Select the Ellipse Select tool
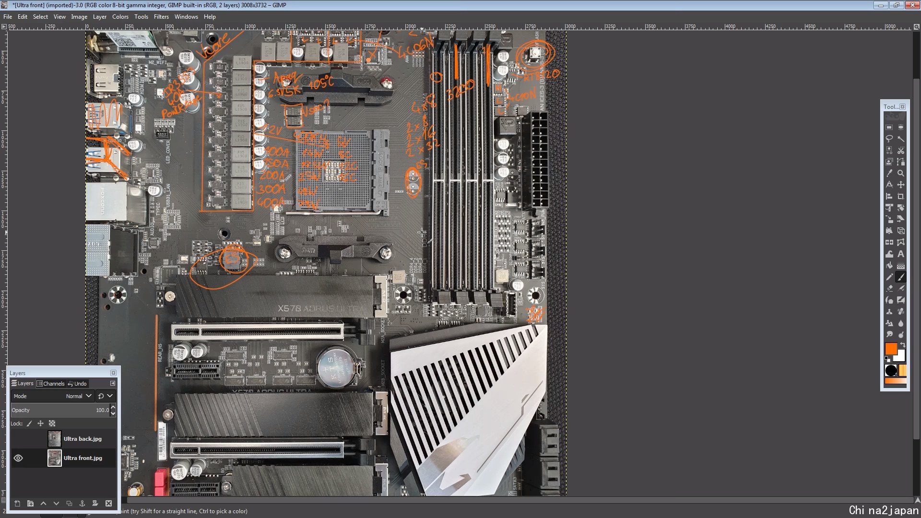 coord(900,128)
